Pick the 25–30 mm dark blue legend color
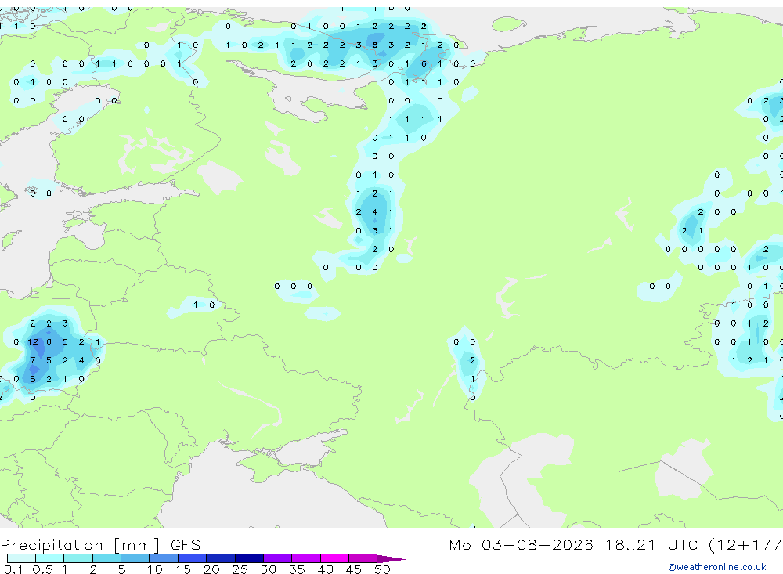 (x=249, y=558)
